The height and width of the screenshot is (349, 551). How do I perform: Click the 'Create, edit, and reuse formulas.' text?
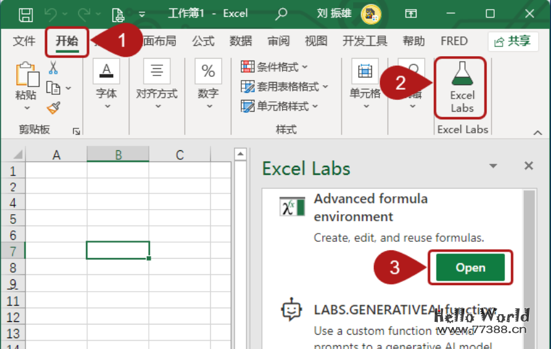(399, 237)
